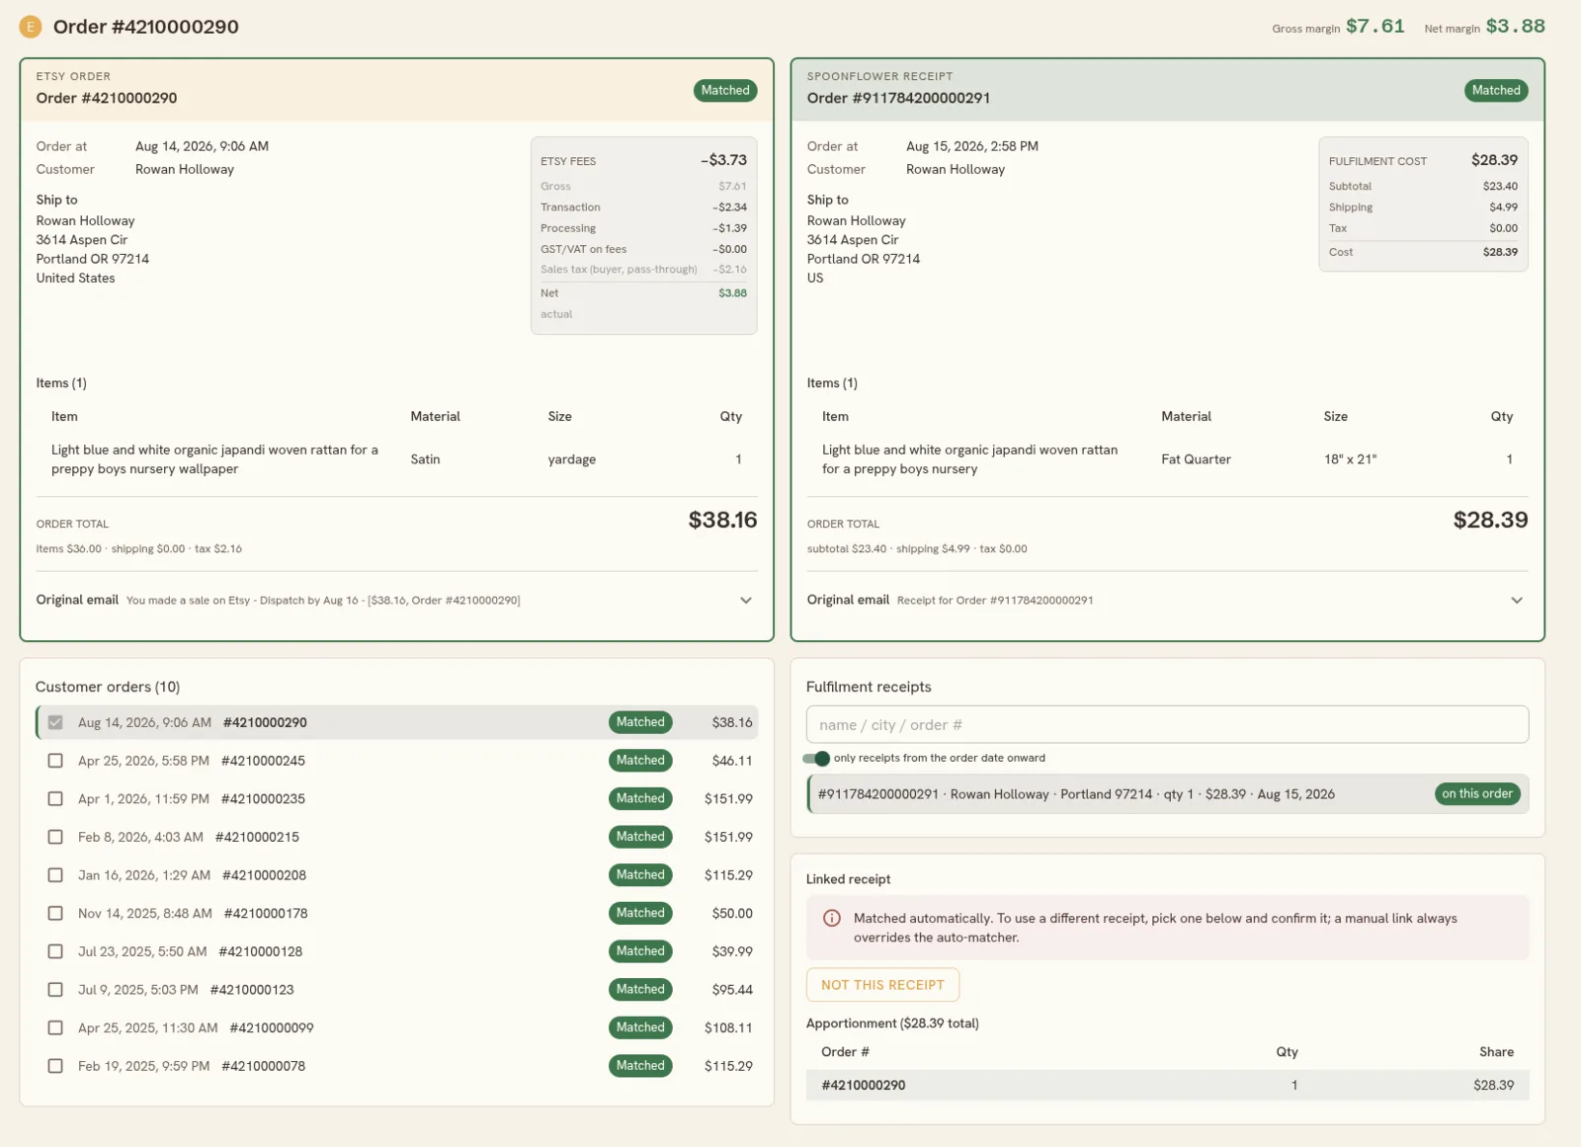Viewport: 1581px width, 1147px height.
Task: Click the 'Fat Quarter' material cell
Action: tap(1196, 459)
